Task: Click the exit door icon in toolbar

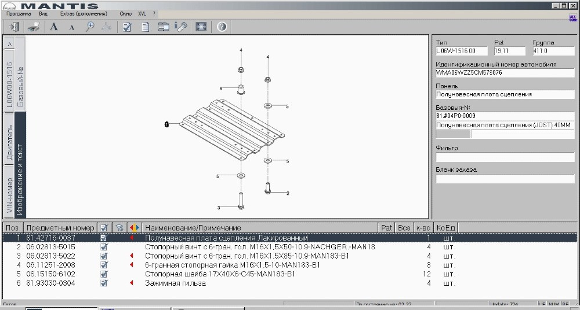Action: (x=14, y=27)
